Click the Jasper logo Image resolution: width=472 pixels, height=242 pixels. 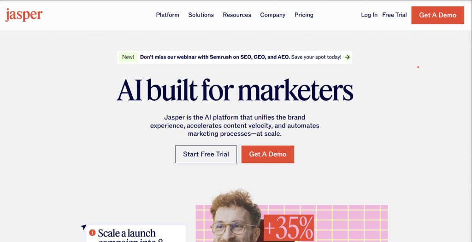[x=24, y=15]
